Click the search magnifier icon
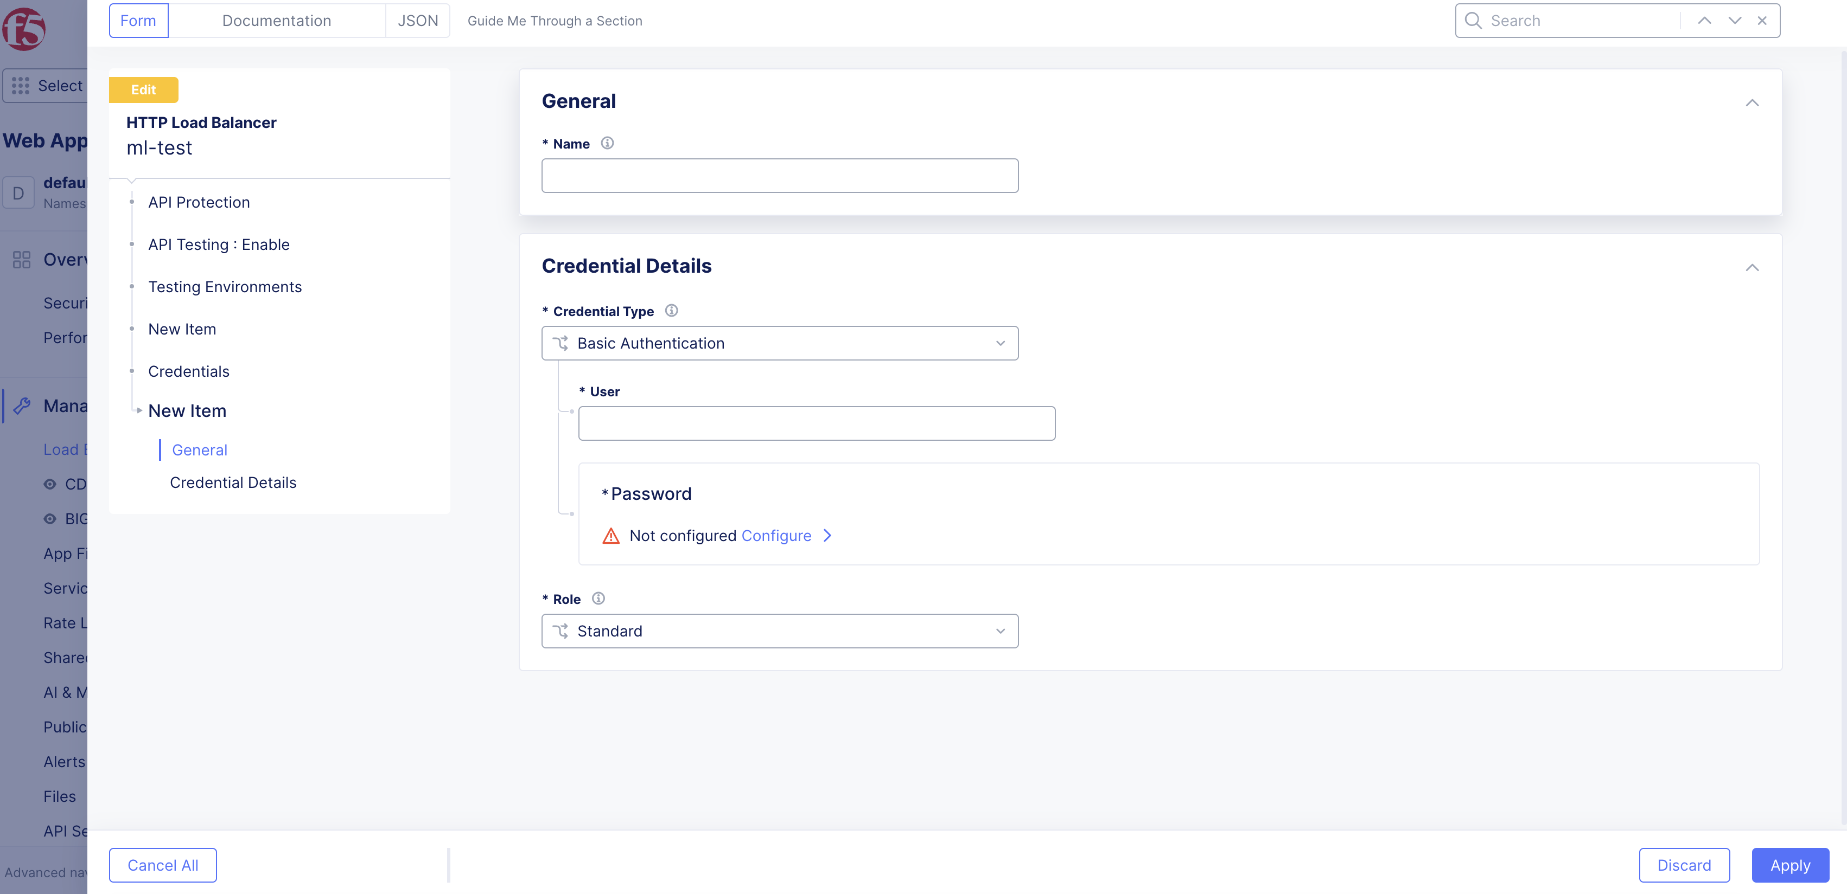This screenshot has height=894, width=1847. click(x=1473, y=20)
